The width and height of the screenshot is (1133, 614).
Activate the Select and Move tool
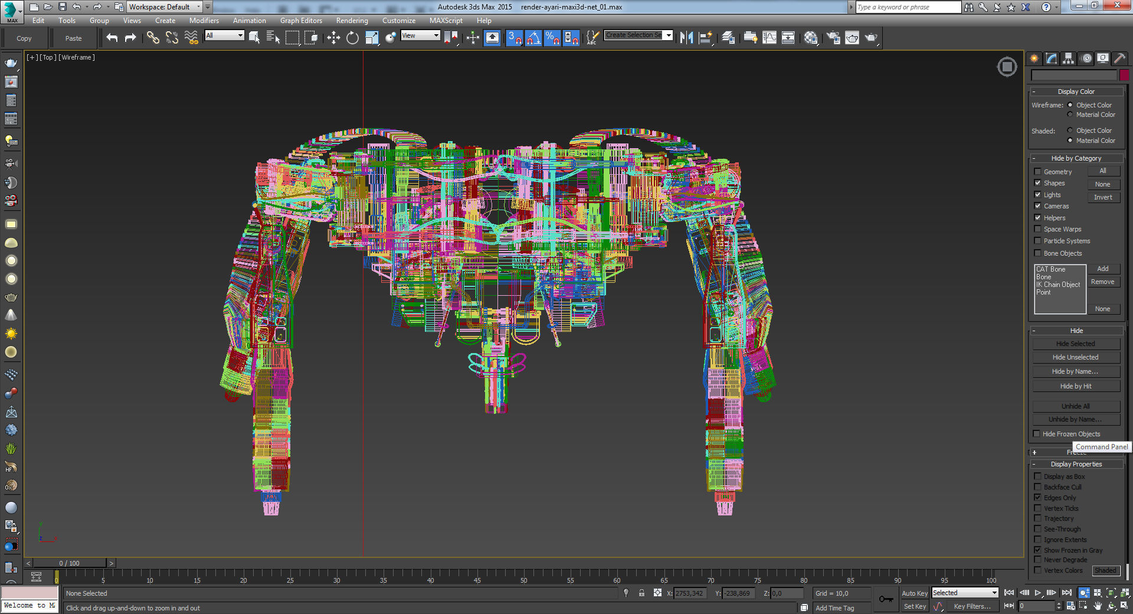pos(333,38)
